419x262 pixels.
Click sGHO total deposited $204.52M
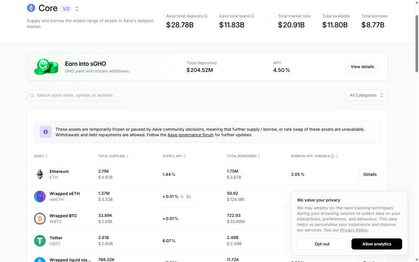(200, 70)
